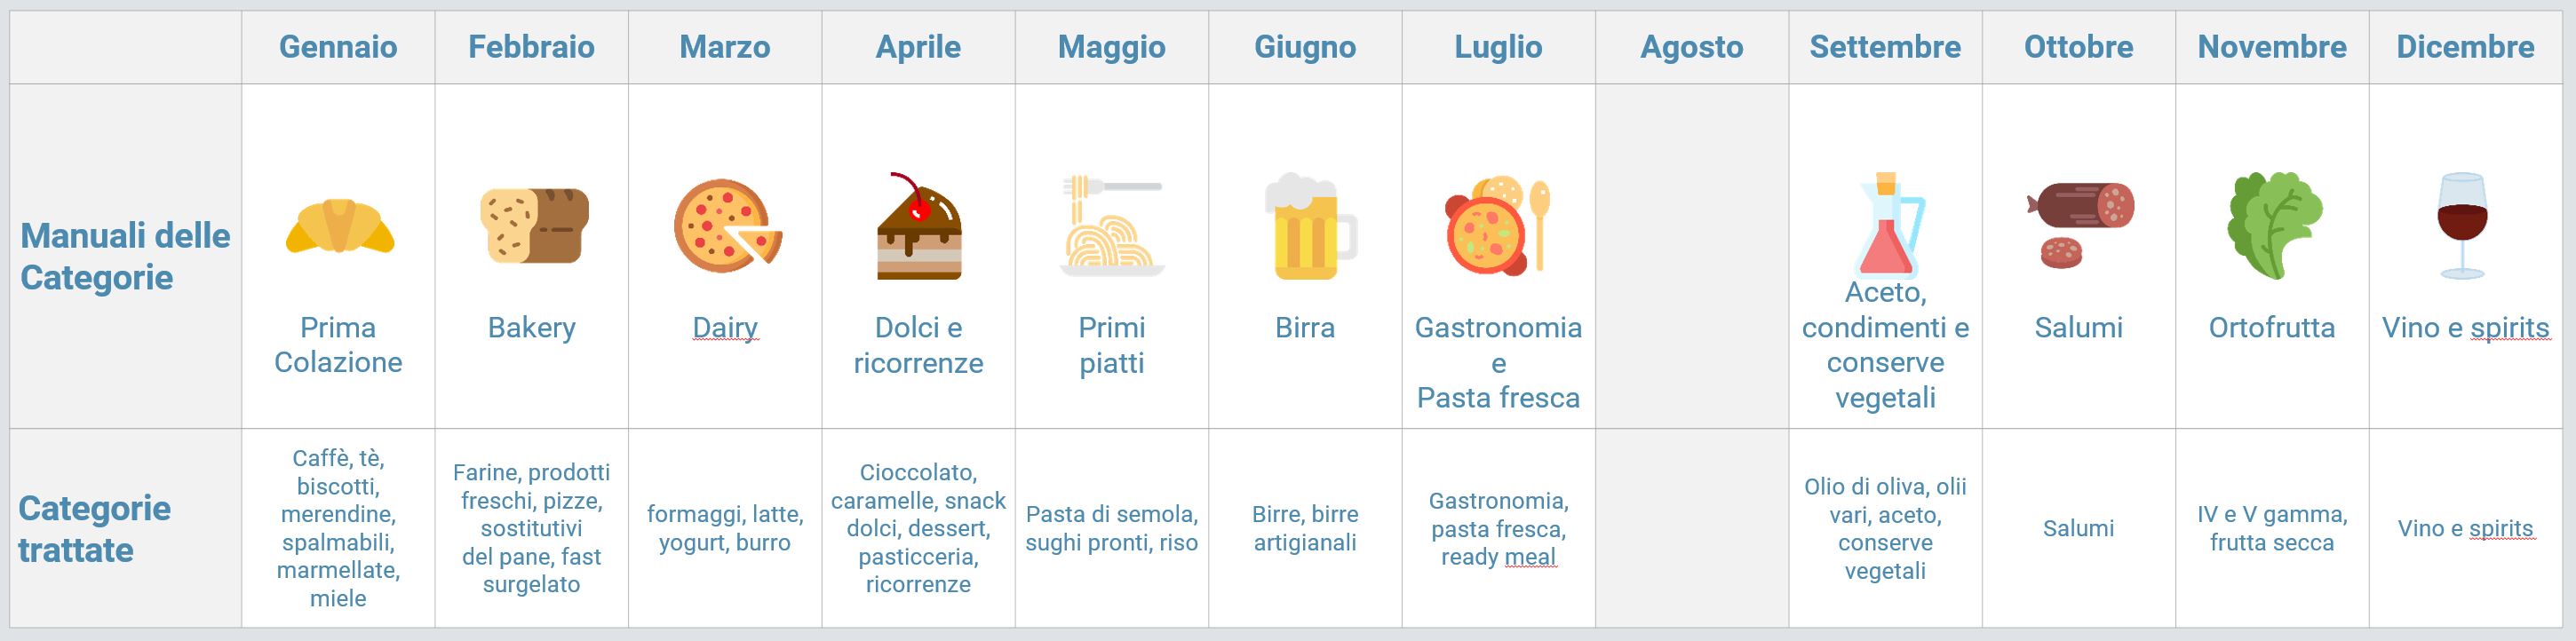Open the Vino e spirits category title
Viewport: 2576px width, 641px height.
tap(2466, 327)
